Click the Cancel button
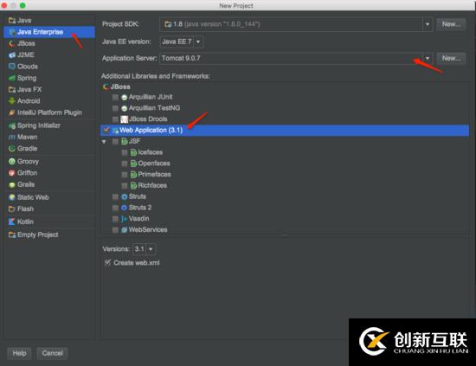The image size is (476, 366). tap(52, 353)
